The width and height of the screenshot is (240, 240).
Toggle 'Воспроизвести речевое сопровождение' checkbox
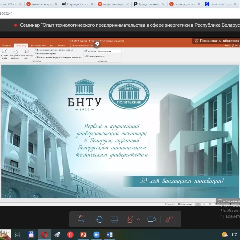36,50
